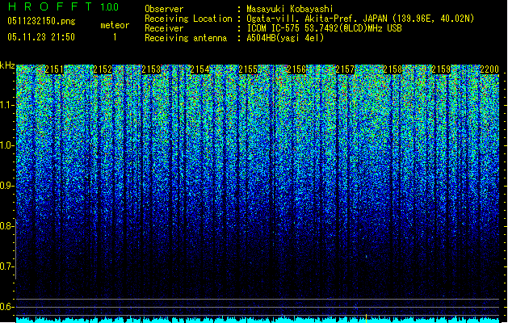Click the version number 1.0.0
Viewport: 508px width, 323px height.
click(x=110, y=7)
